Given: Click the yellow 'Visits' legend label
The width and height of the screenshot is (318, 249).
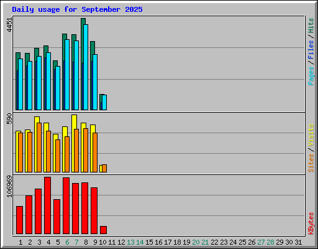Looking at the screenshot, I should pyautogui.click(x=311, y=136).
